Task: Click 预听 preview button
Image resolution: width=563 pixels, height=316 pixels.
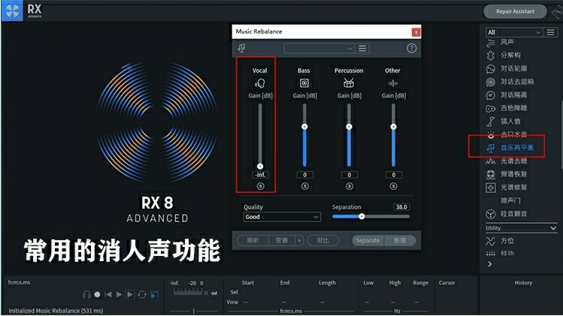Action: coord(253,240)
